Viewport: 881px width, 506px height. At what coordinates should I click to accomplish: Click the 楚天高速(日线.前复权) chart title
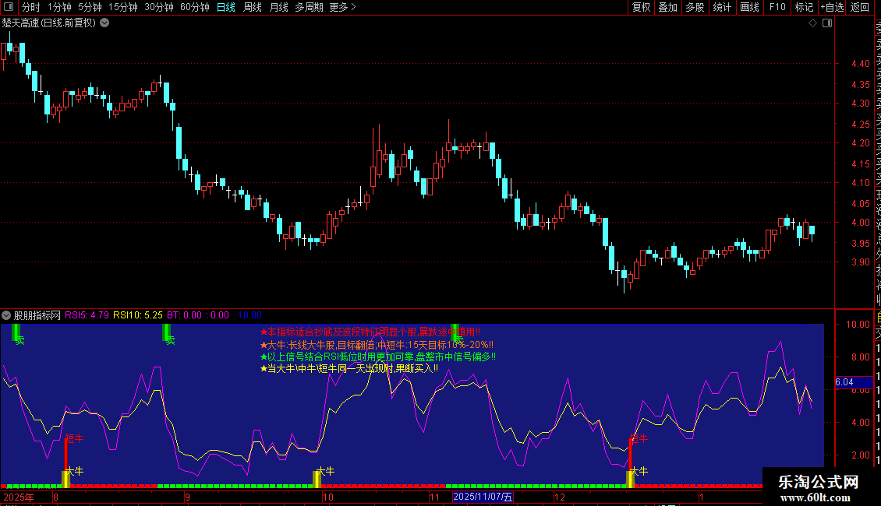(x=49, y=23)
